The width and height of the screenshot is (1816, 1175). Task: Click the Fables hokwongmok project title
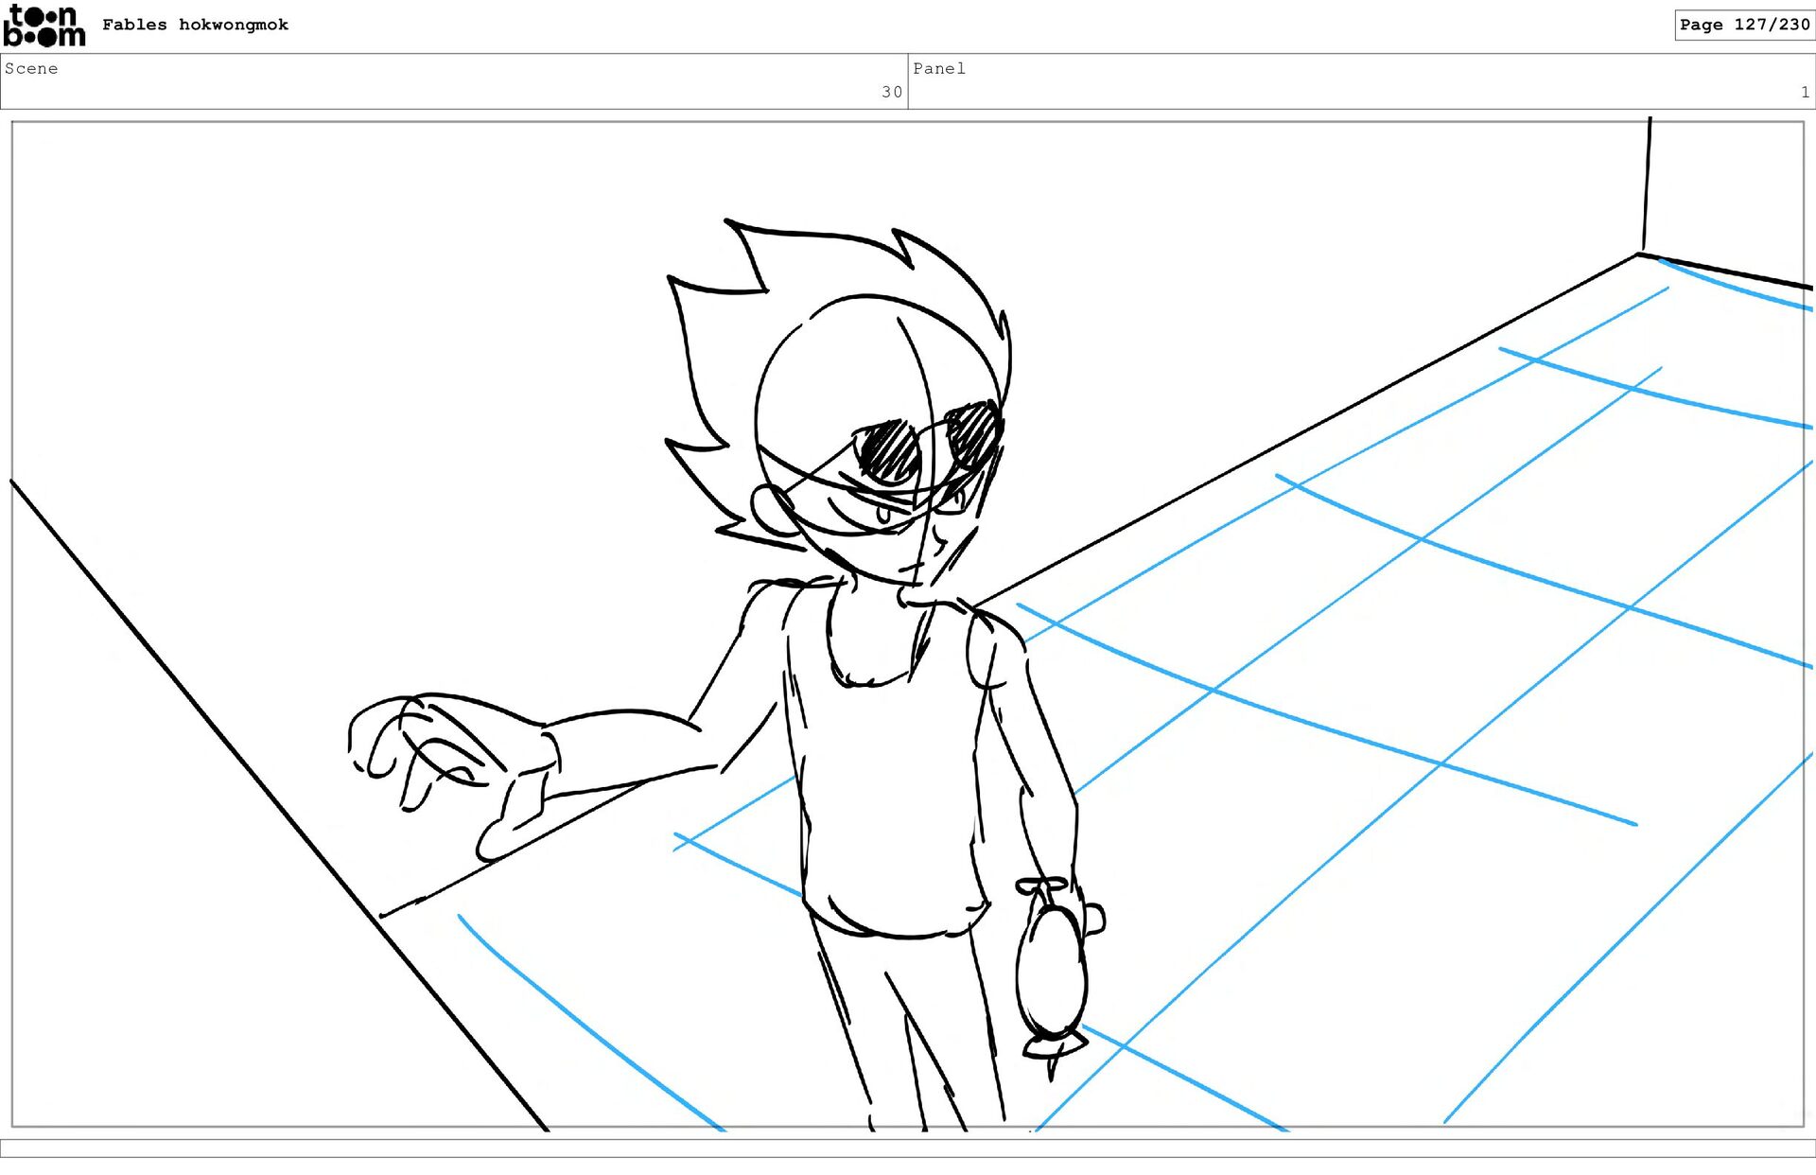(x=195, y=25)
